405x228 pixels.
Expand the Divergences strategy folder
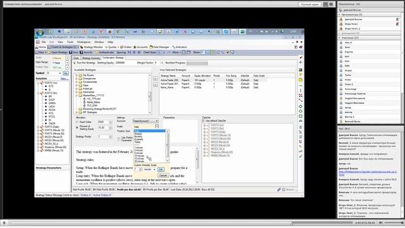point(77,79)
